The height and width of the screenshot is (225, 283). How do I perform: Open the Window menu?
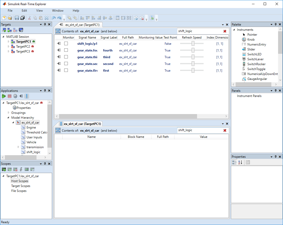click(x=58, y=11)
